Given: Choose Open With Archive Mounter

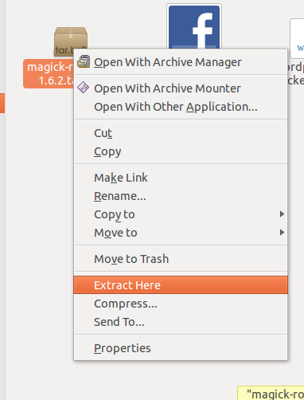Looking at the screenshot, I should coord(181,88).
